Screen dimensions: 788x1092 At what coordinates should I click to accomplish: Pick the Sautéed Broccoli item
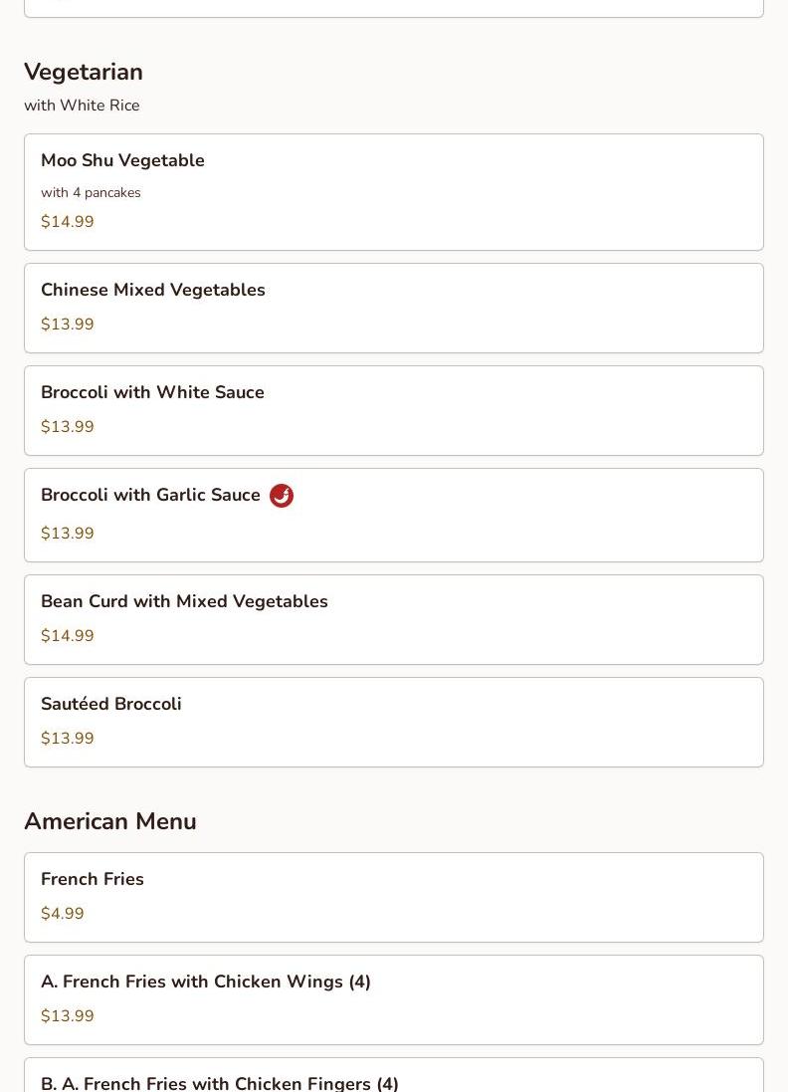[x=394, y=723]
